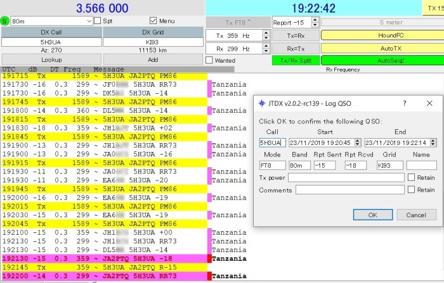Click the Tx power input field
The image size is (444, 283).
(346, 177)
